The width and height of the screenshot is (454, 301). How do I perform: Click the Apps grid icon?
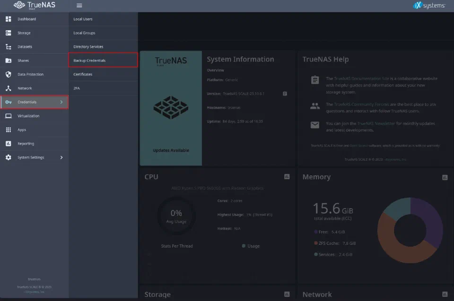(9, 129)
